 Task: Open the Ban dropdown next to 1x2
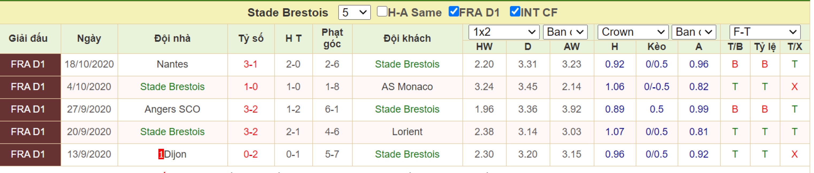565,32
